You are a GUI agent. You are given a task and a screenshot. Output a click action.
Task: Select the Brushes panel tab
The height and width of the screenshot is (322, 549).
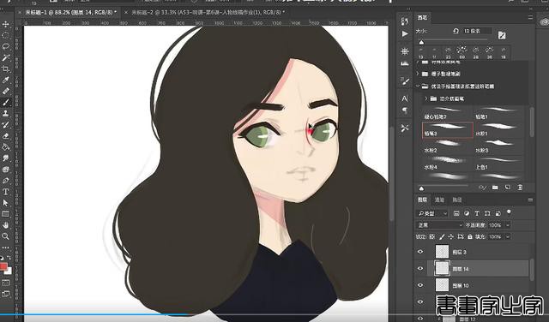422,17
